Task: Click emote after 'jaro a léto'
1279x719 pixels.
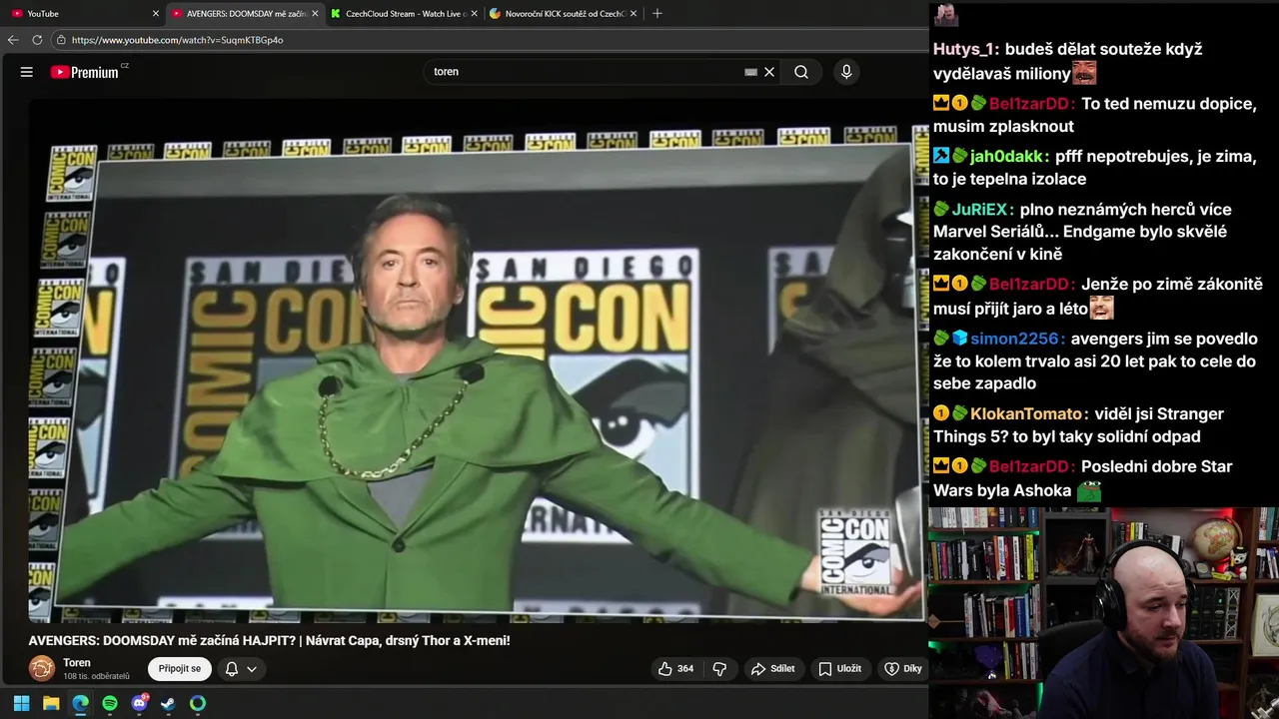Action: (1101, 308)
